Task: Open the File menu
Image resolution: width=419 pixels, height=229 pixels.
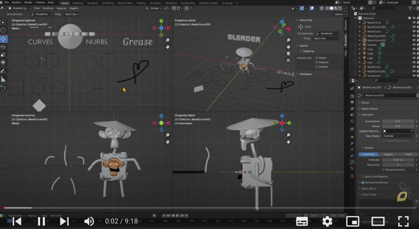Action: [7, 2]
